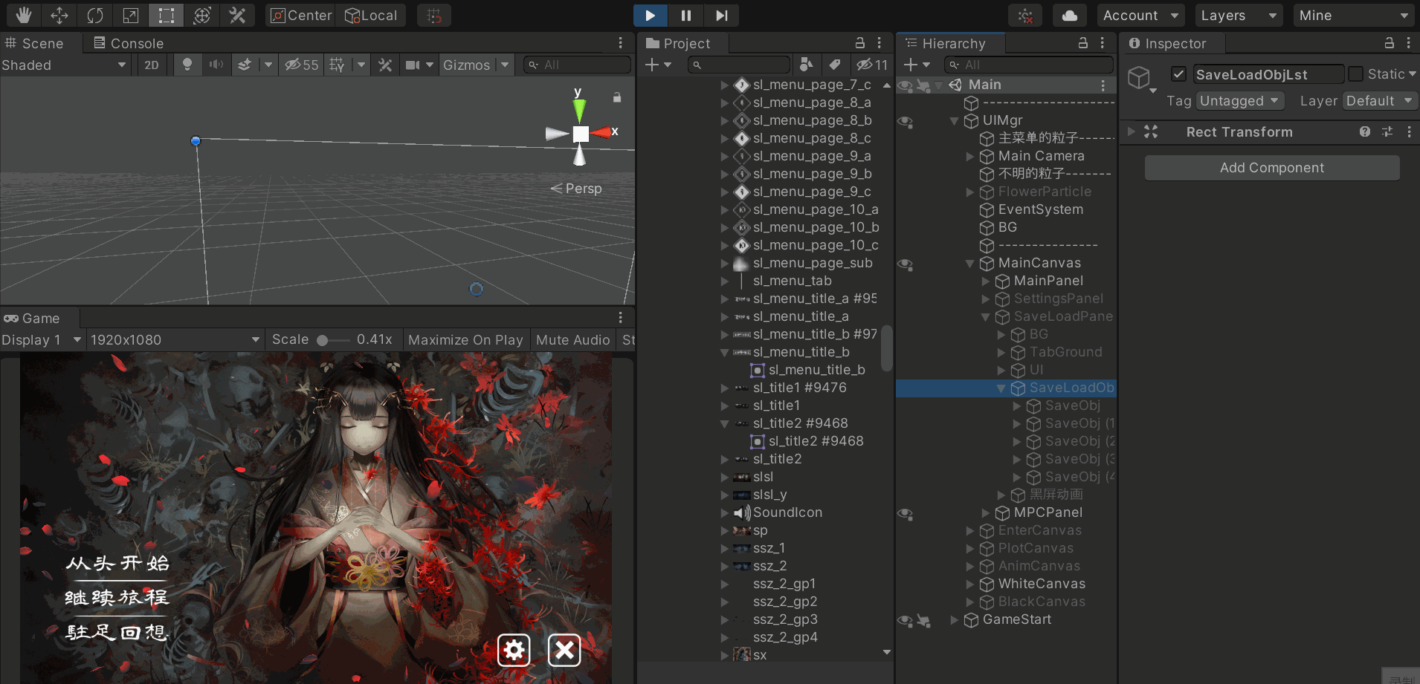Expand the sl_menu_tab asset
Viewport: 1420px width, 684px height.
[724, 281]
